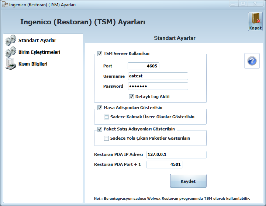Viewport: 266px width, 206px height.
Task: Close the window using the title bar X
Action: pos(255,4)
